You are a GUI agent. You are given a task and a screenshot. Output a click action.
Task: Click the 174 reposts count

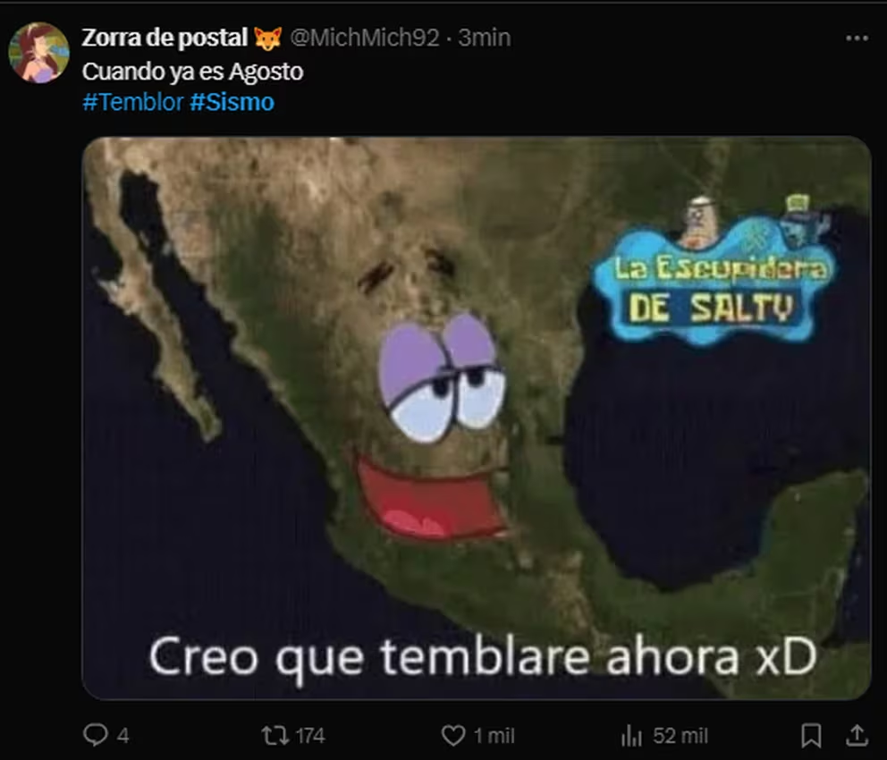(310, 736)
